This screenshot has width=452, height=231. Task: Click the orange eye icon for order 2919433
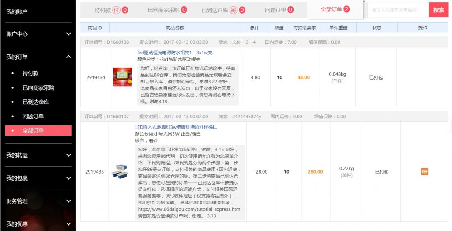click(424, 171)
